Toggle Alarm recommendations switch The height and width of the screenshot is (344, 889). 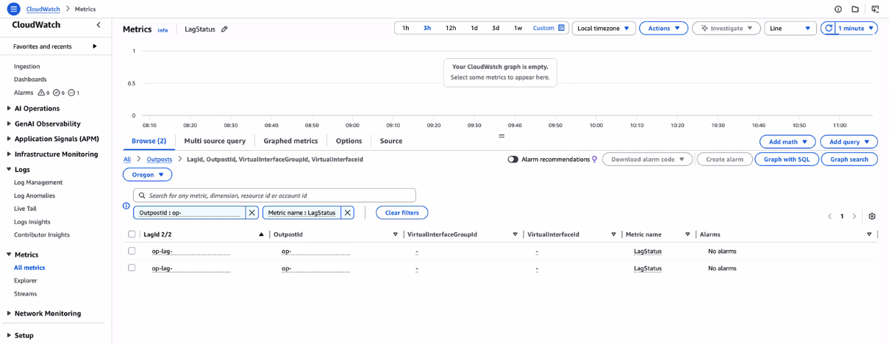[x=513, y=160]
